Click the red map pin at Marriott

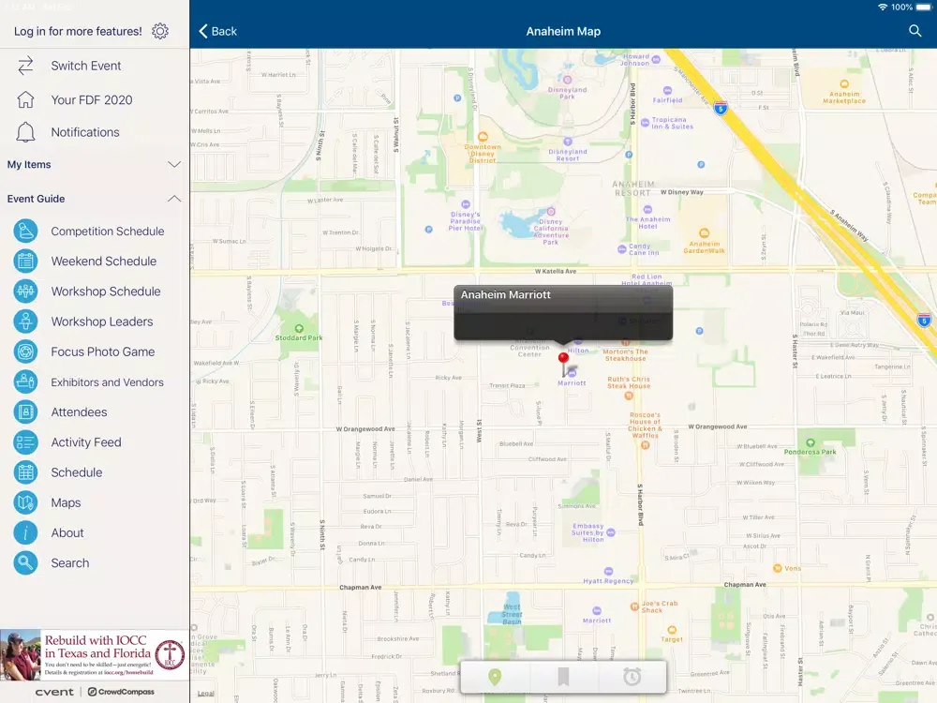point(563,359)
